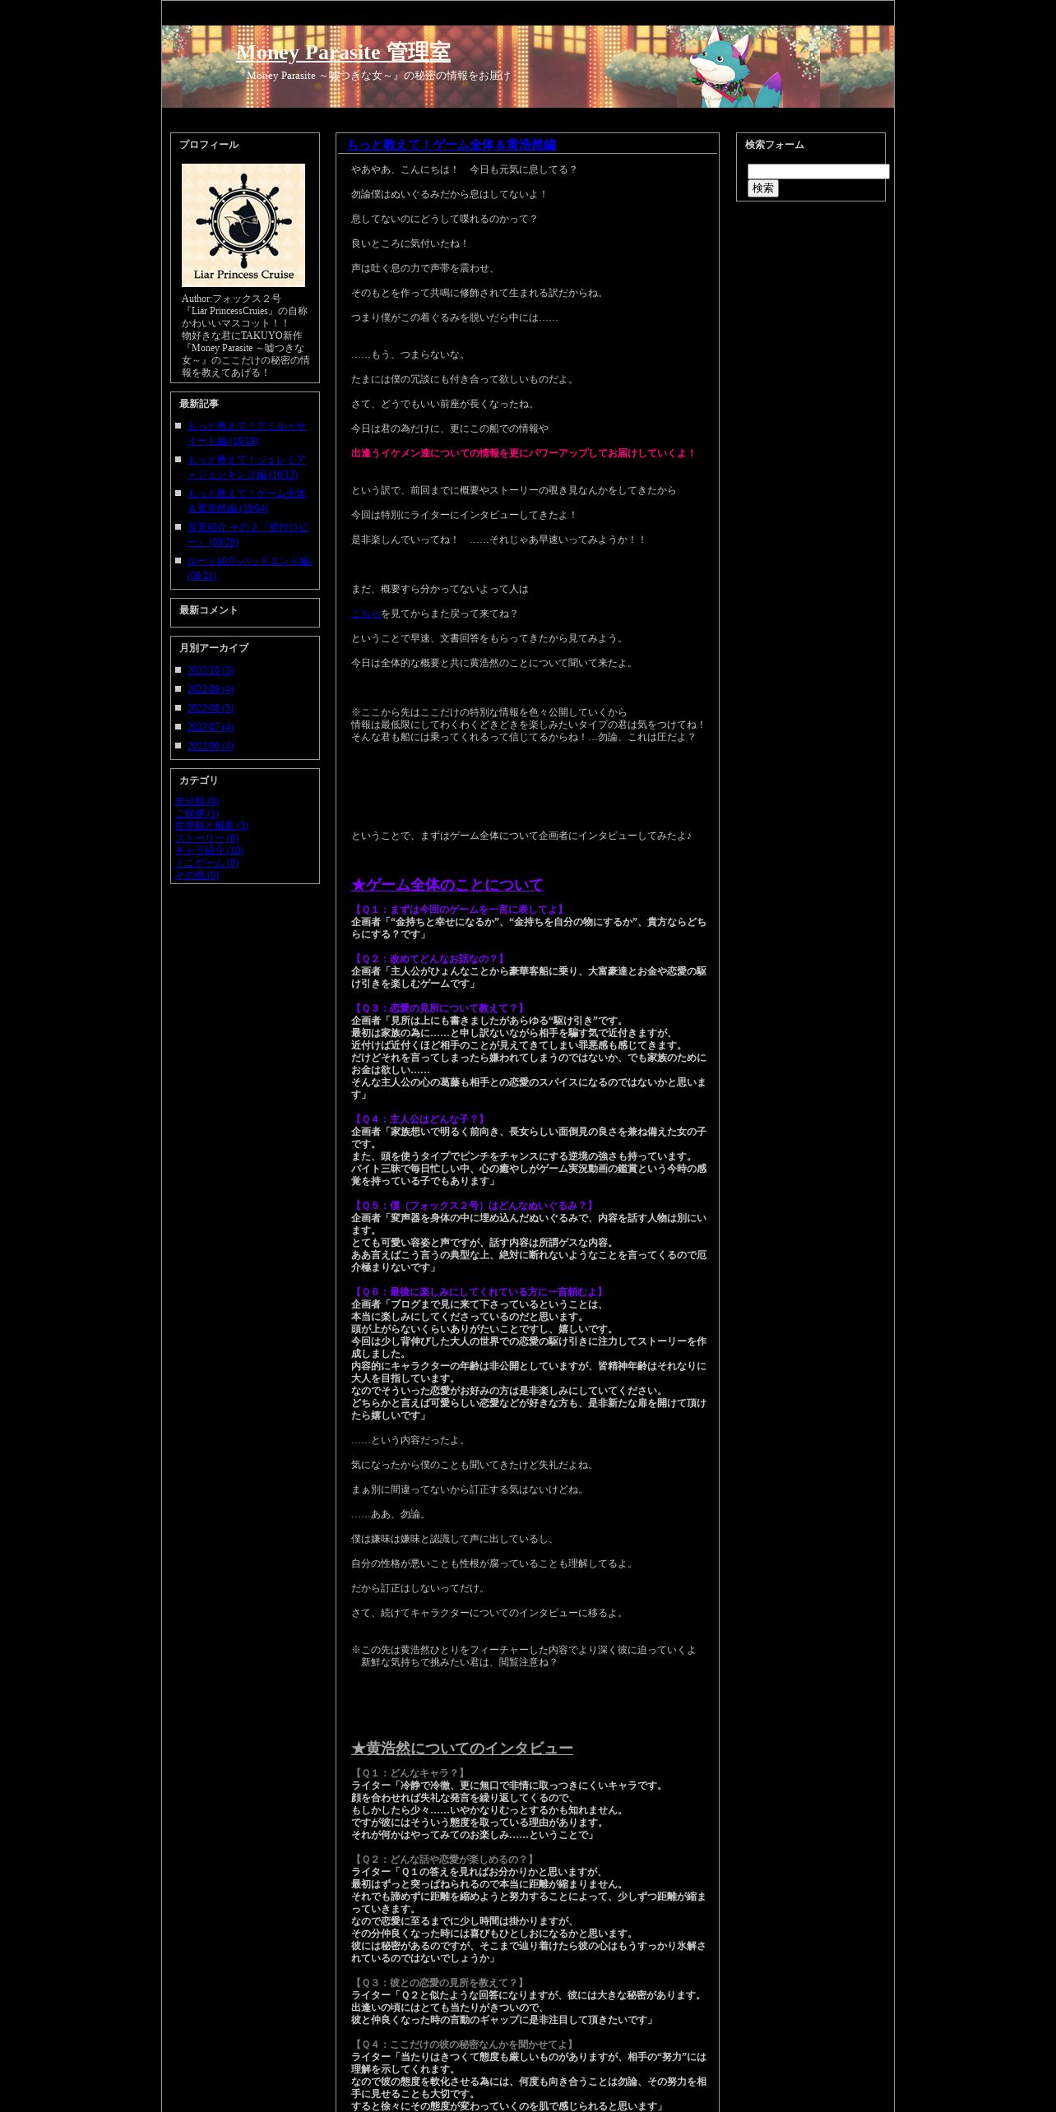The width and height of the screenshot is (1056, 2112).
Task: Click question 【Ｑ３：彼との恋愛の見所を教えて？】
Action: 439,1983
